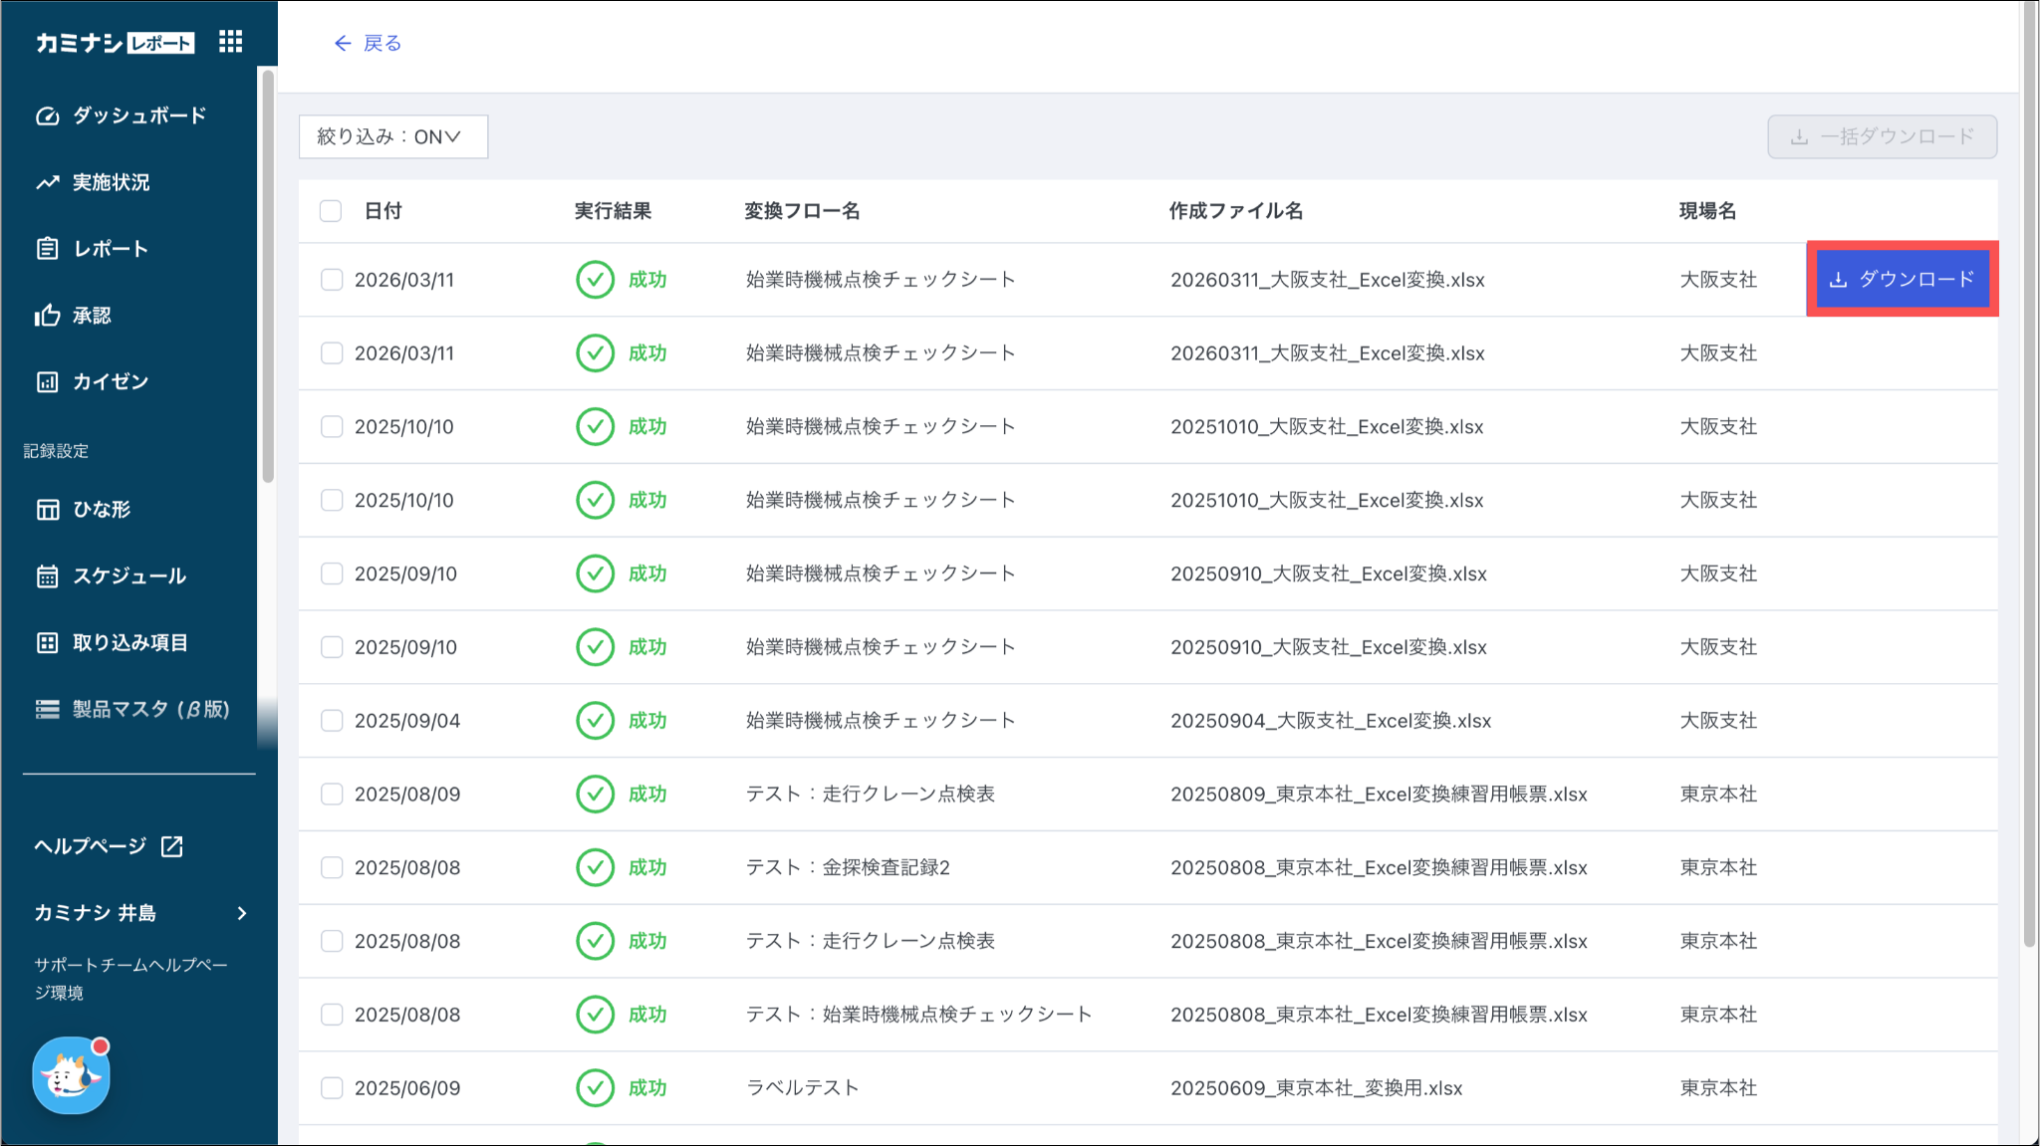2040x1146 pixels.
Task: Open the app switcher grid icon
Action: click(x=230, y=41)
